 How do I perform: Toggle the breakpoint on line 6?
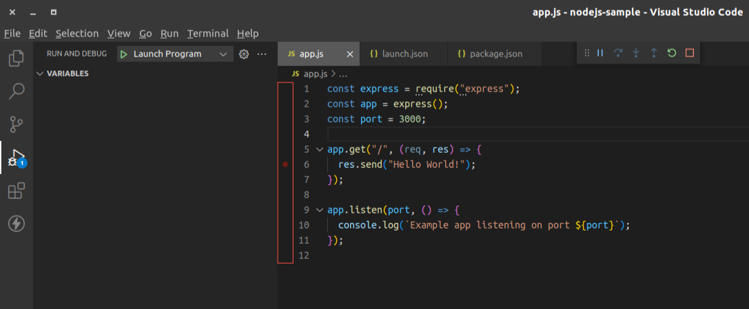point(285,164)
